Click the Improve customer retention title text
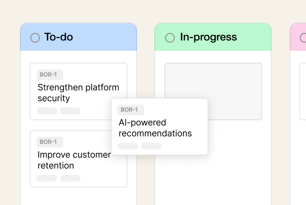Viewport: 306px width, 205px height. click(74, 160)
